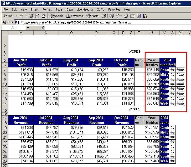Click the Internet Explorer page icon in address bar

click(17, 22)
